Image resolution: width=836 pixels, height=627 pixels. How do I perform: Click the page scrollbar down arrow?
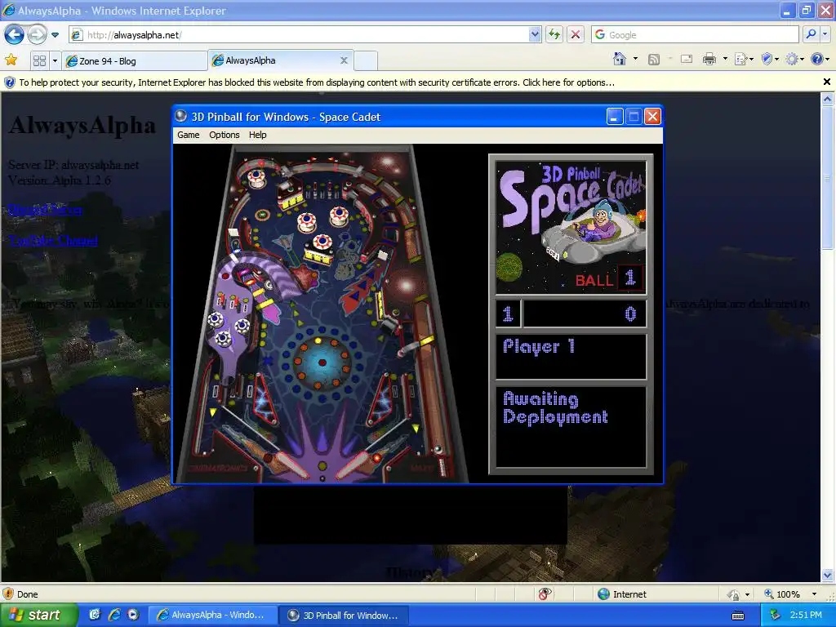(828, 575)
